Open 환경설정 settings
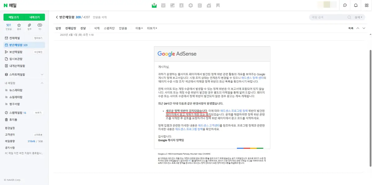Screen dimensions: 372x185 click(10, 128)
